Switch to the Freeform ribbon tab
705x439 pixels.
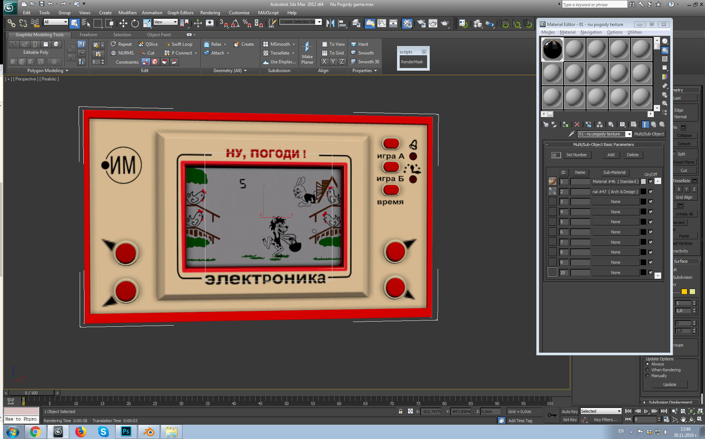[x=88, y=35]
